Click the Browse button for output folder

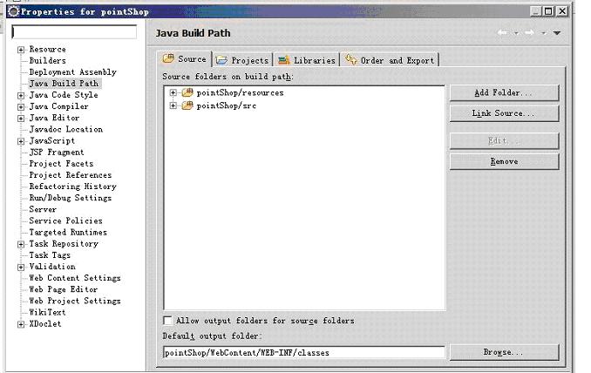[504, 352]
